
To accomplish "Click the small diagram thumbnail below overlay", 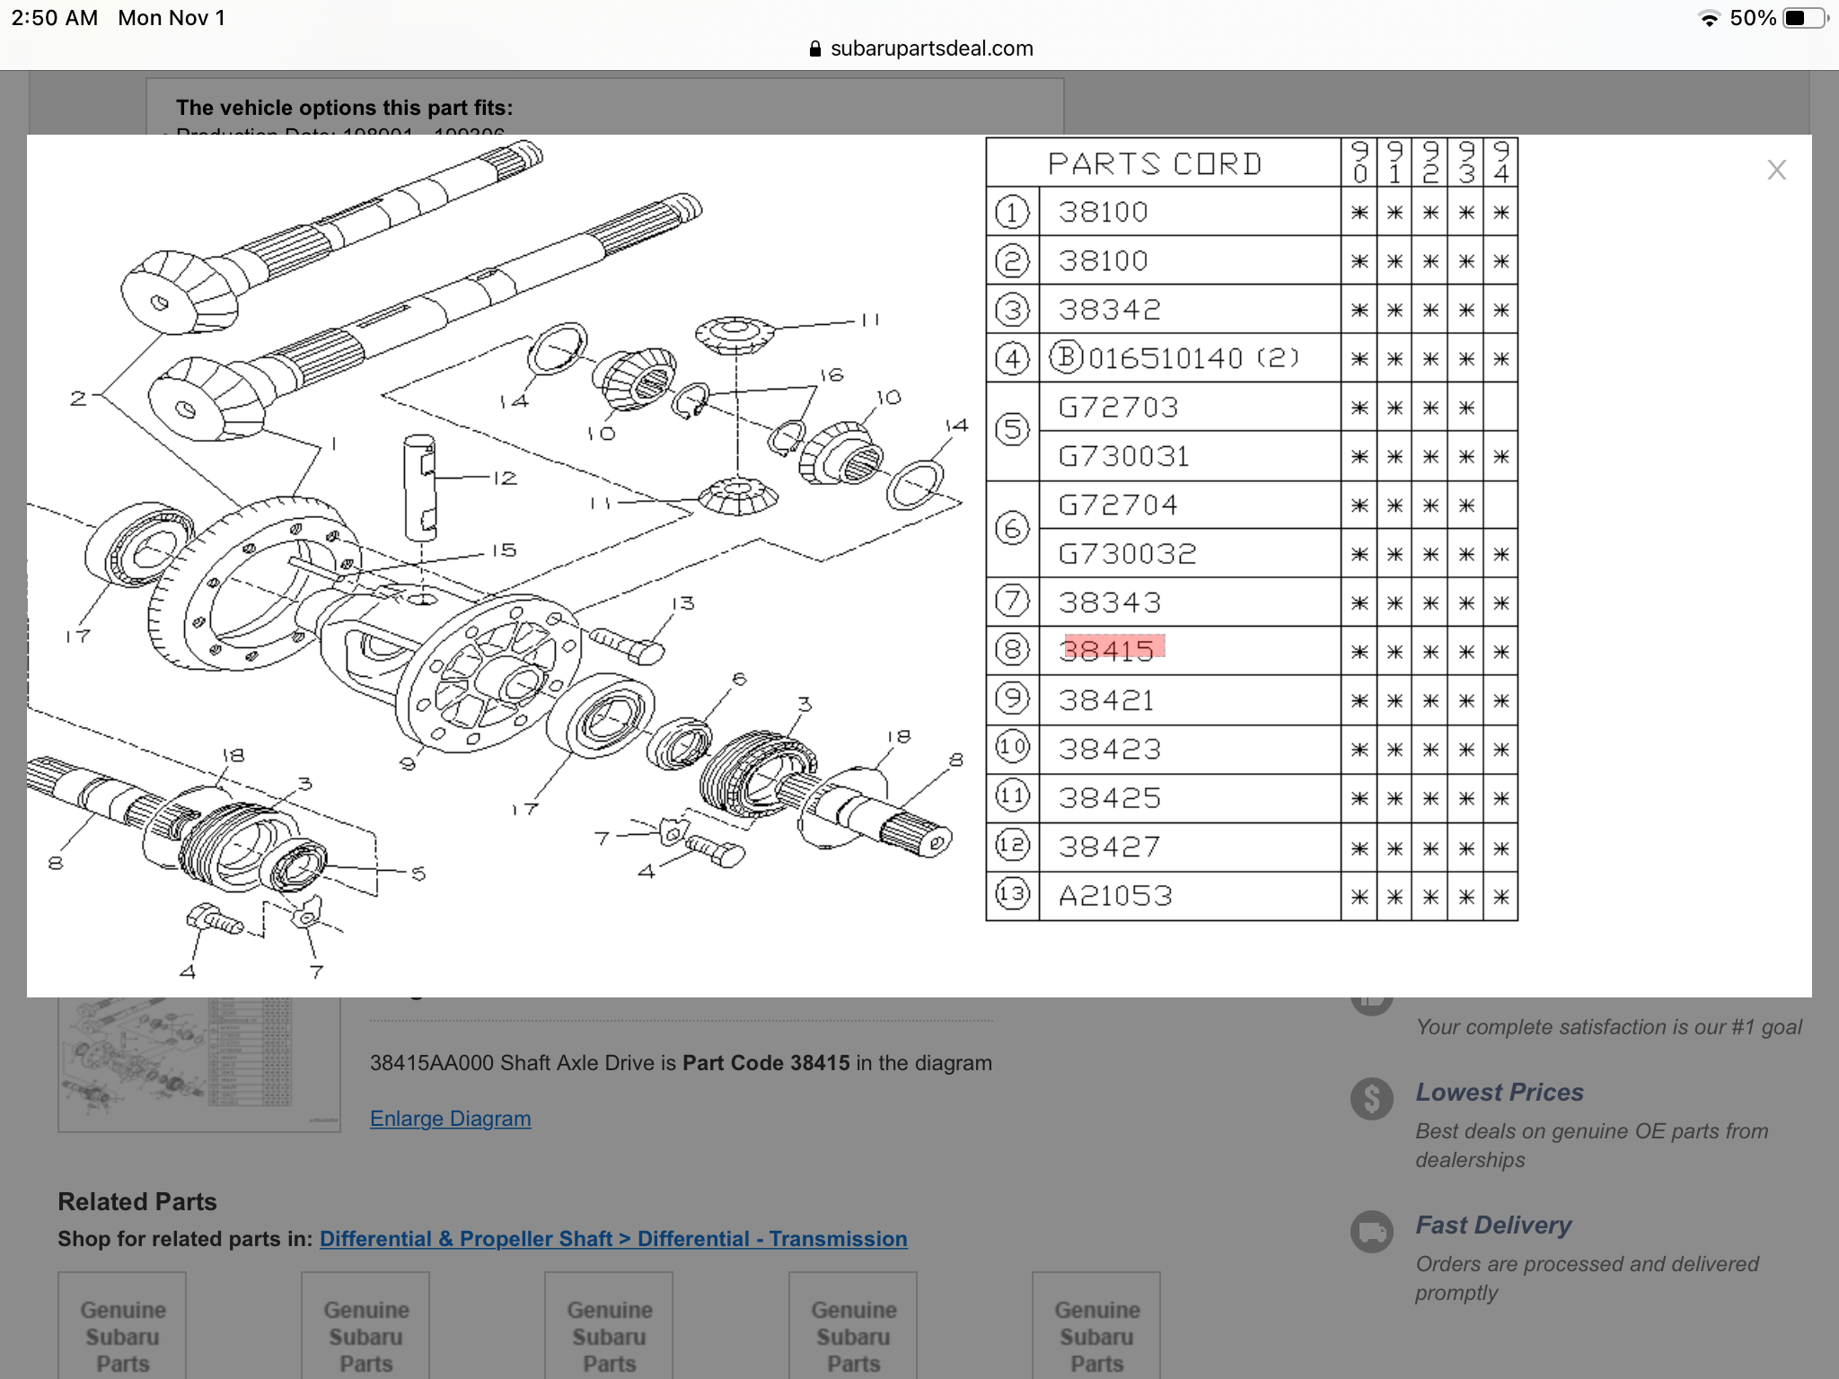I will tap(198, 1064).
